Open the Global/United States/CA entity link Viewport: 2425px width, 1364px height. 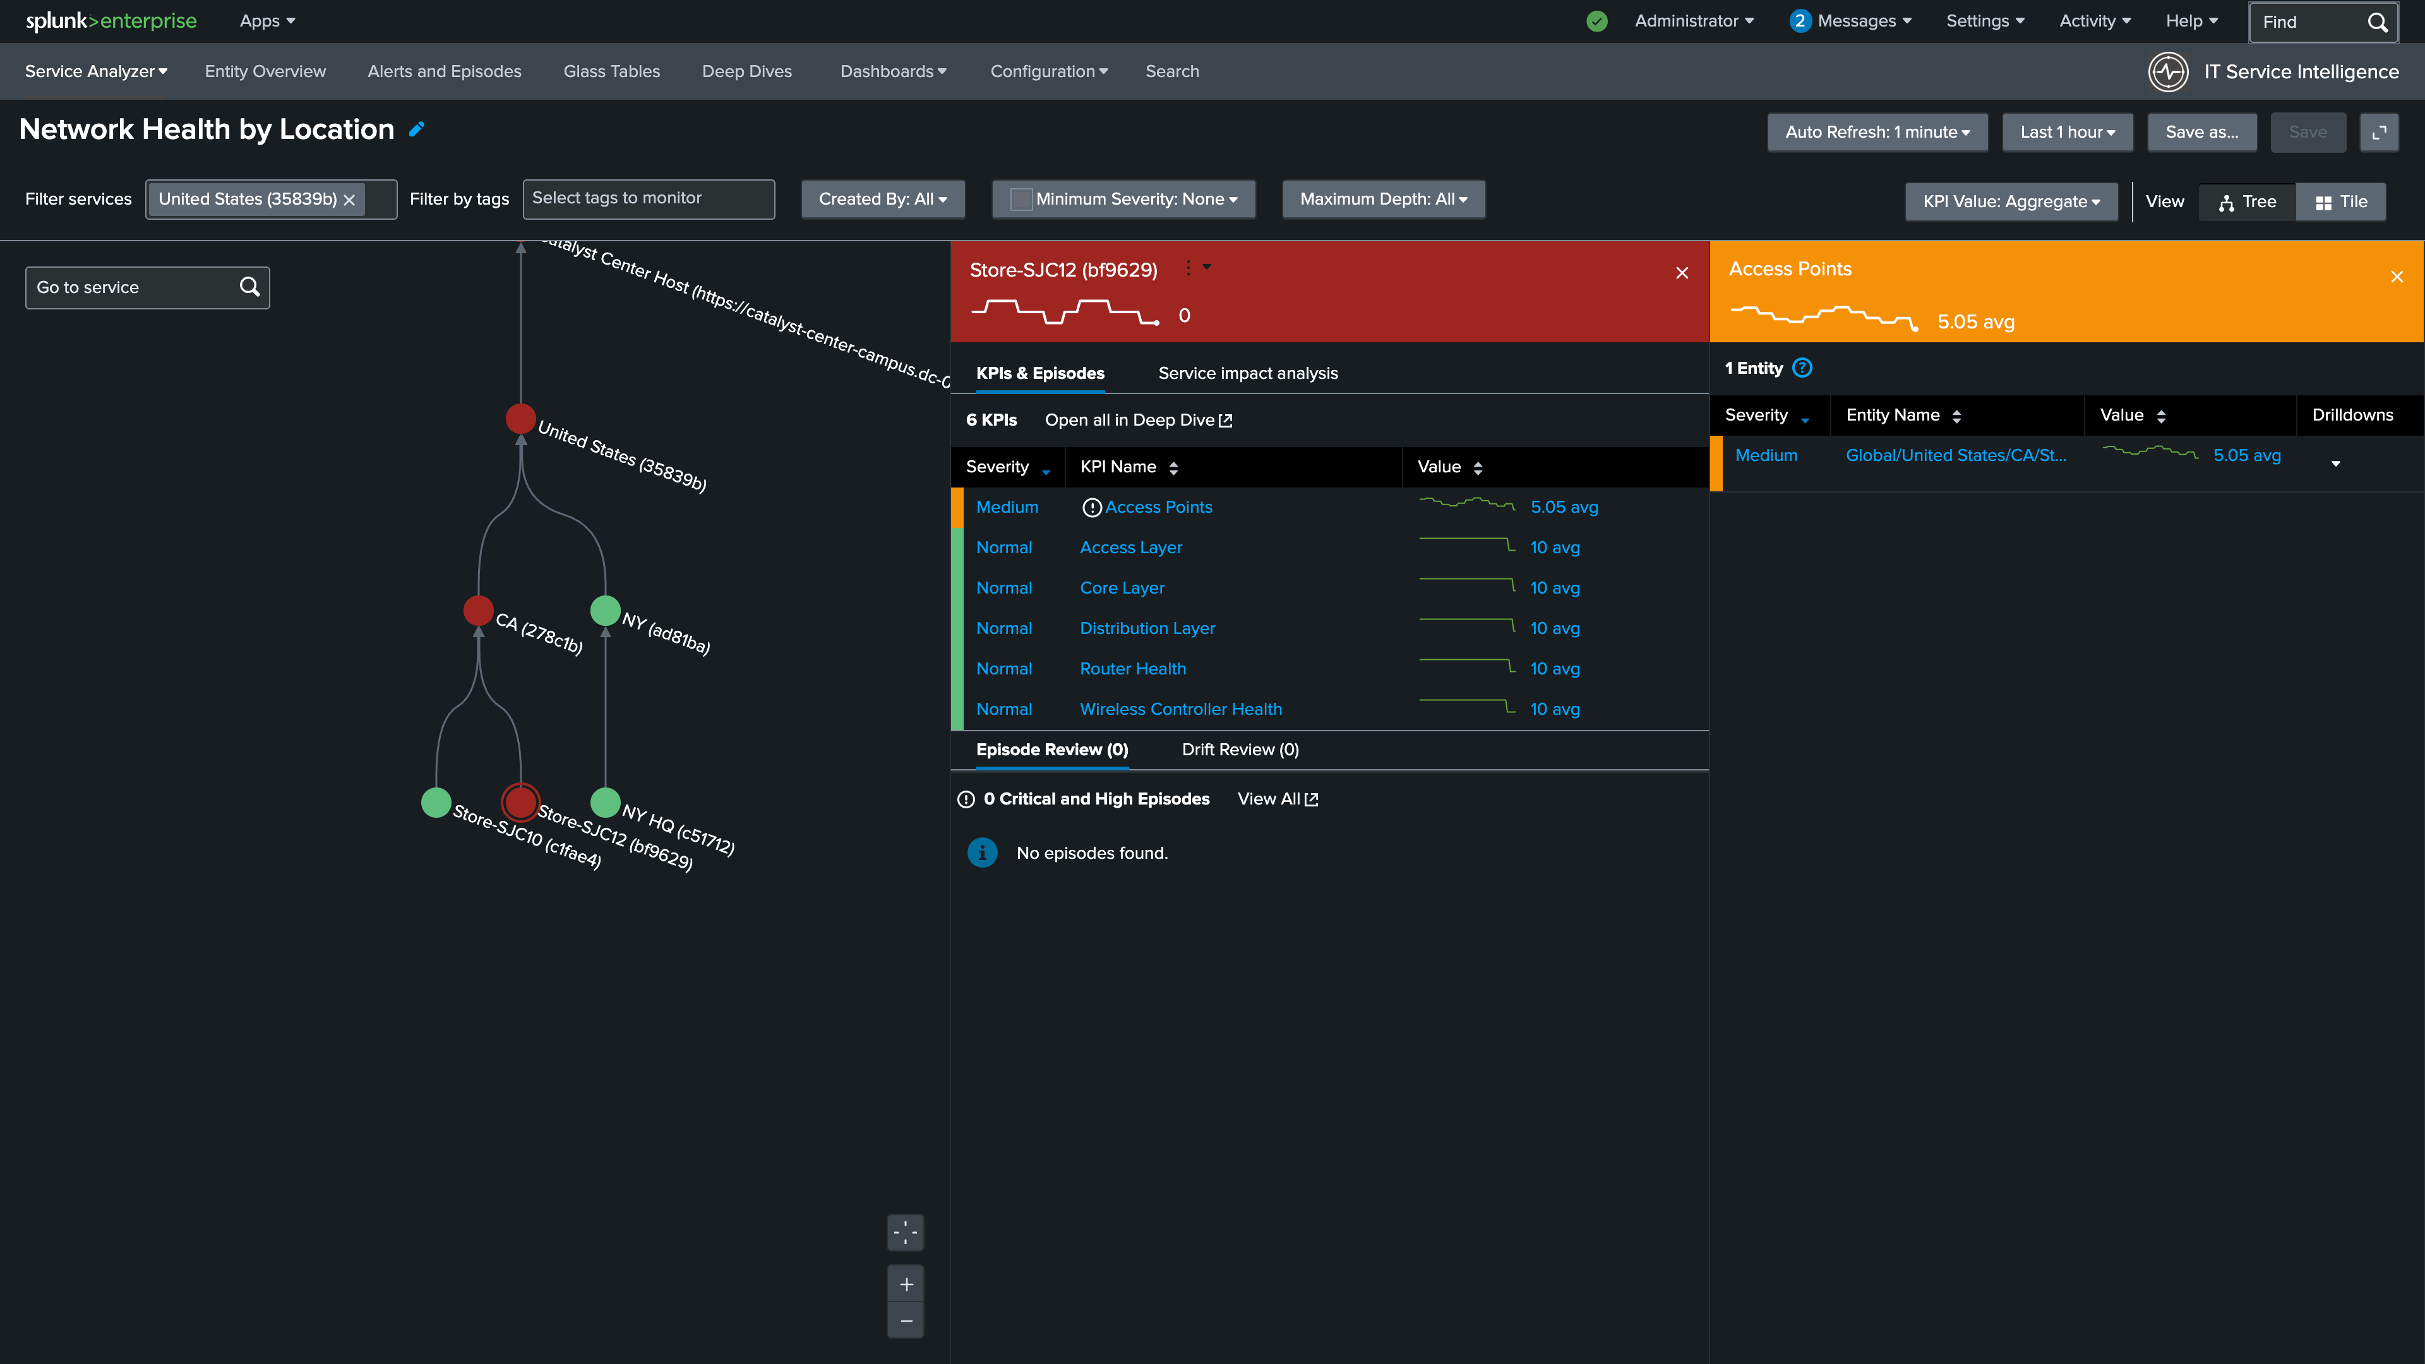click(1956, 455)
